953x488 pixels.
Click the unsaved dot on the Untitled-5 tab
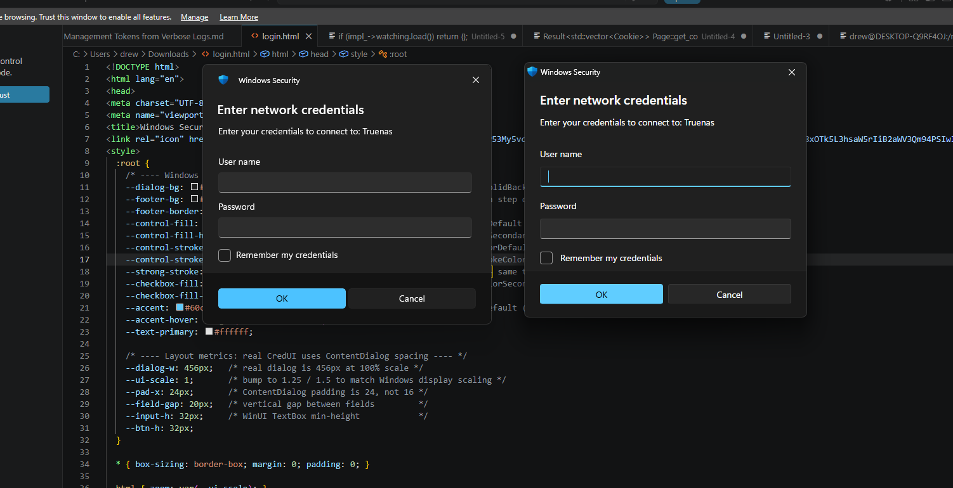coord(513,36)
